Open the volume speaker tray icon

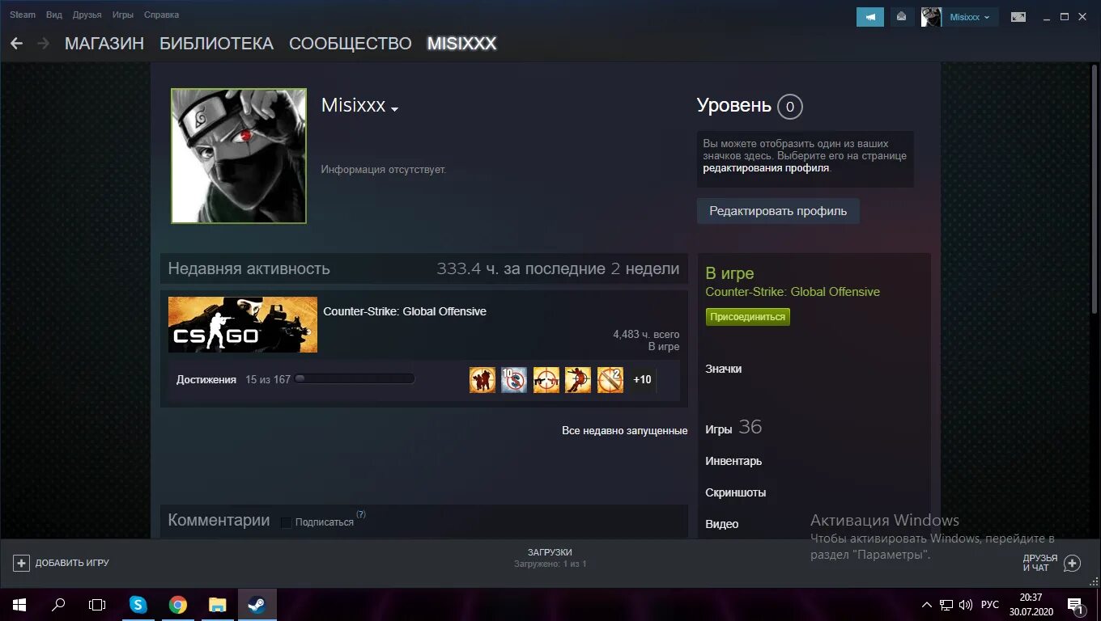(x=966, y=605)
